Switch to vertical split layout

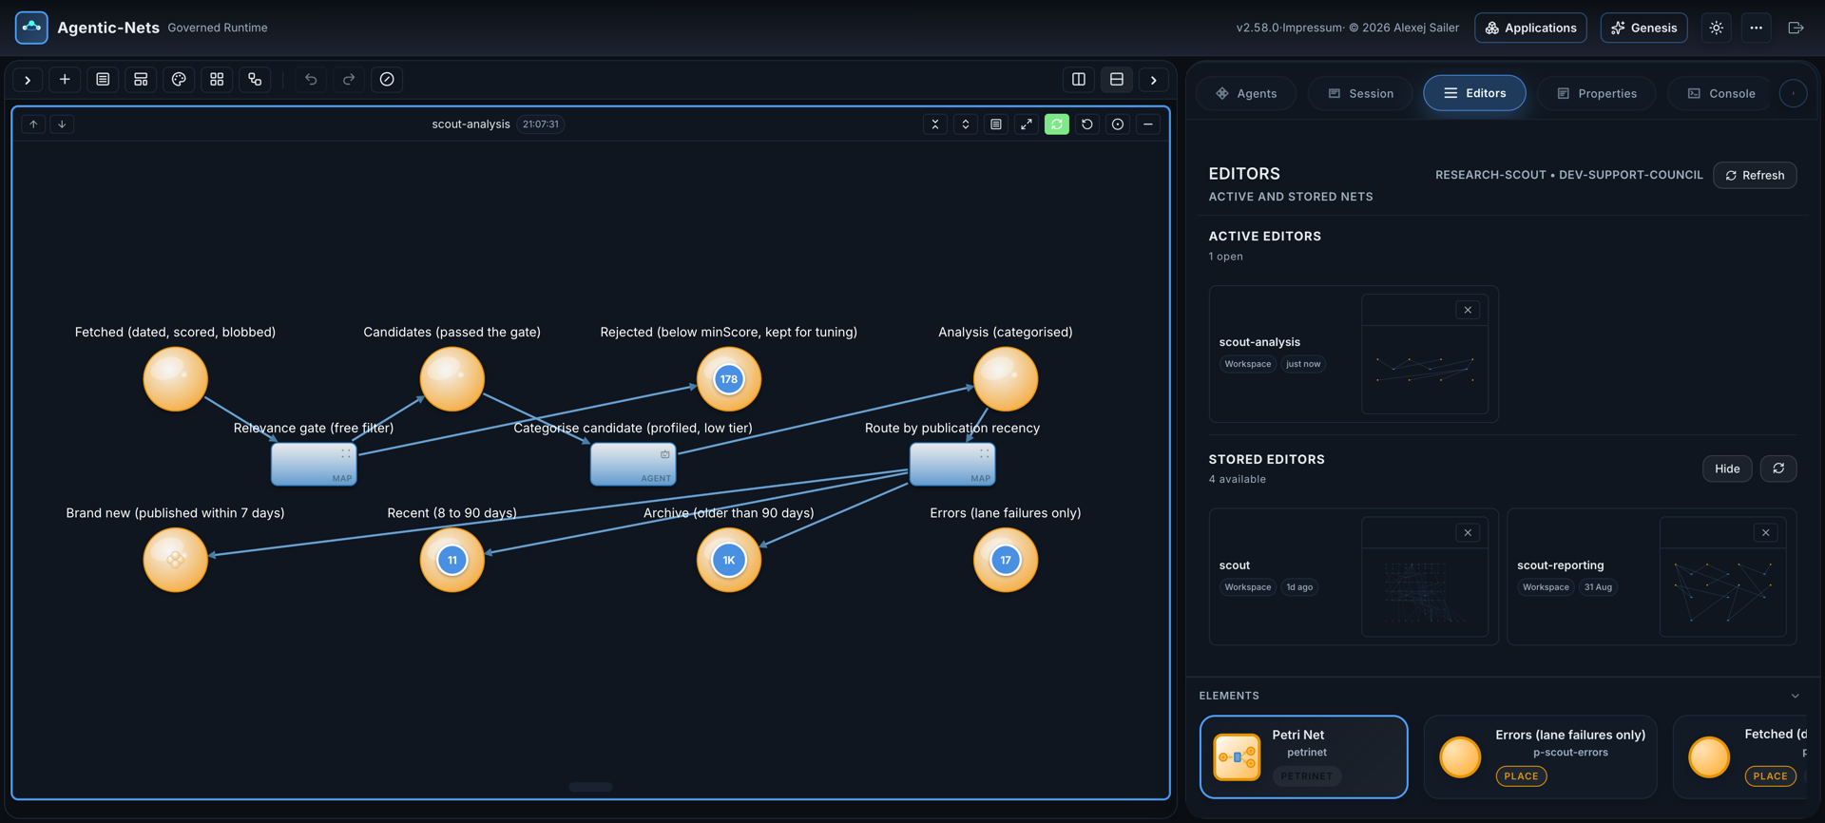pyautogui.click(x=1079, y=80)
